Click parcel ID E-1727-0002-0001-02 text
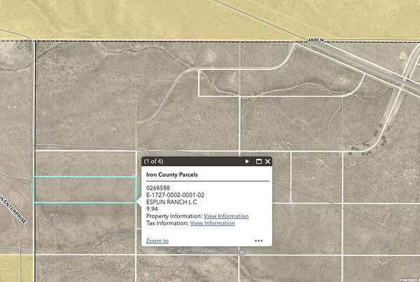Image resolution: width=420 pixels, height=282 pixels. 175,195
